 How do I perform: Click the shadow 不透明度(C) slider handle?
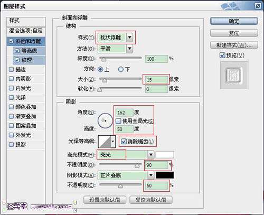120,186
